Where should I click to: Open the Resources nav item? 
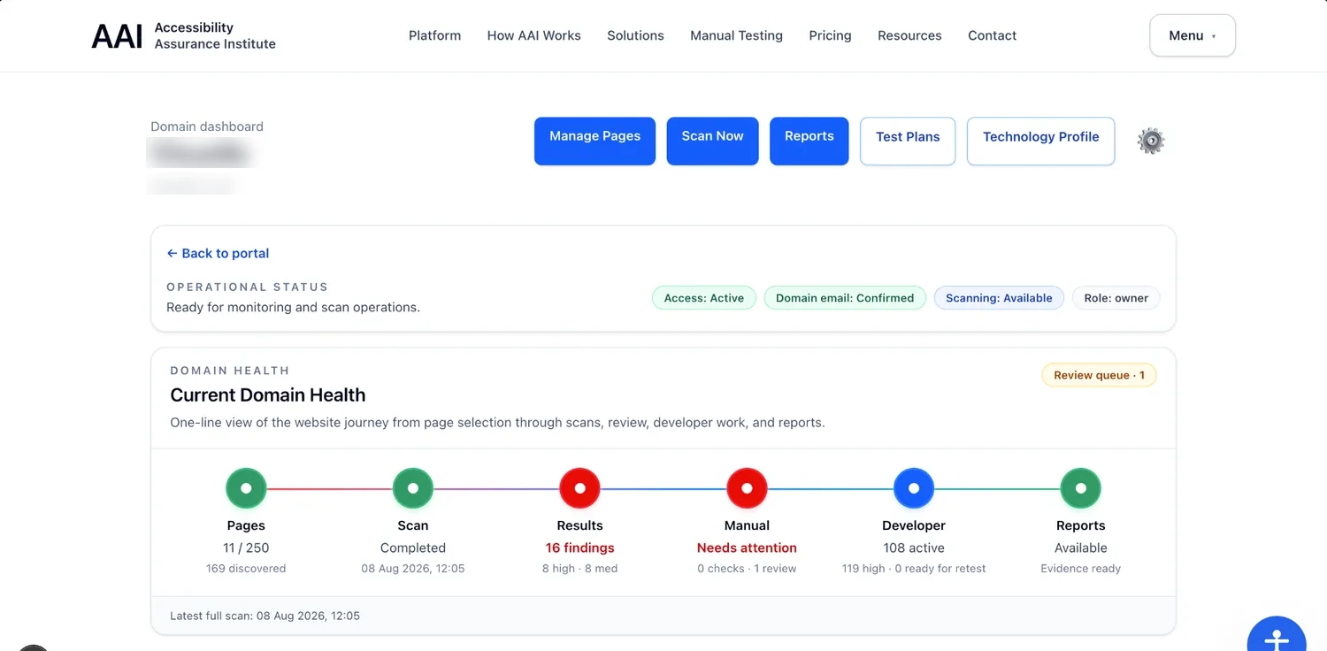coord(909,35)
